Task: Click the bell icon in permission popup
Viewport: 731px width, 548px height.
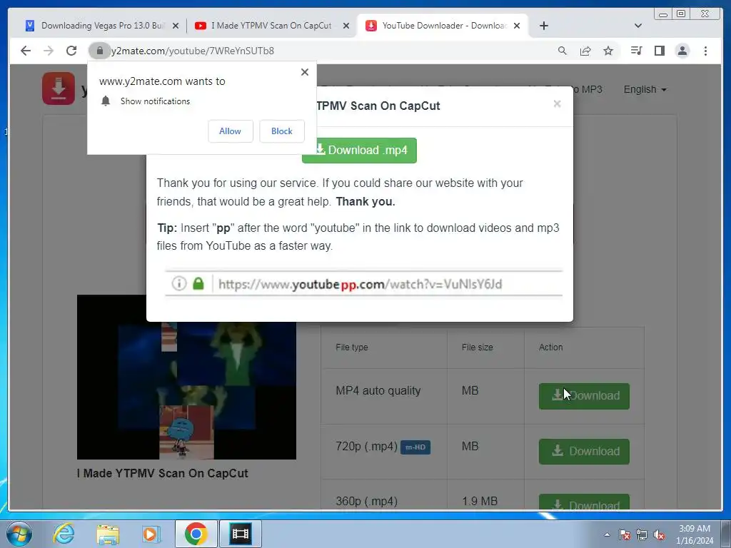Action: 106,101
